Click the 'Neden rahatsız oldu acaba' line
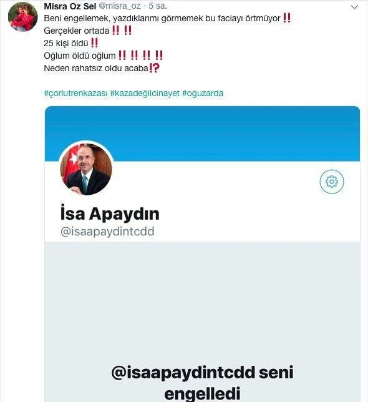368x402 pixels. pos(102,68)
